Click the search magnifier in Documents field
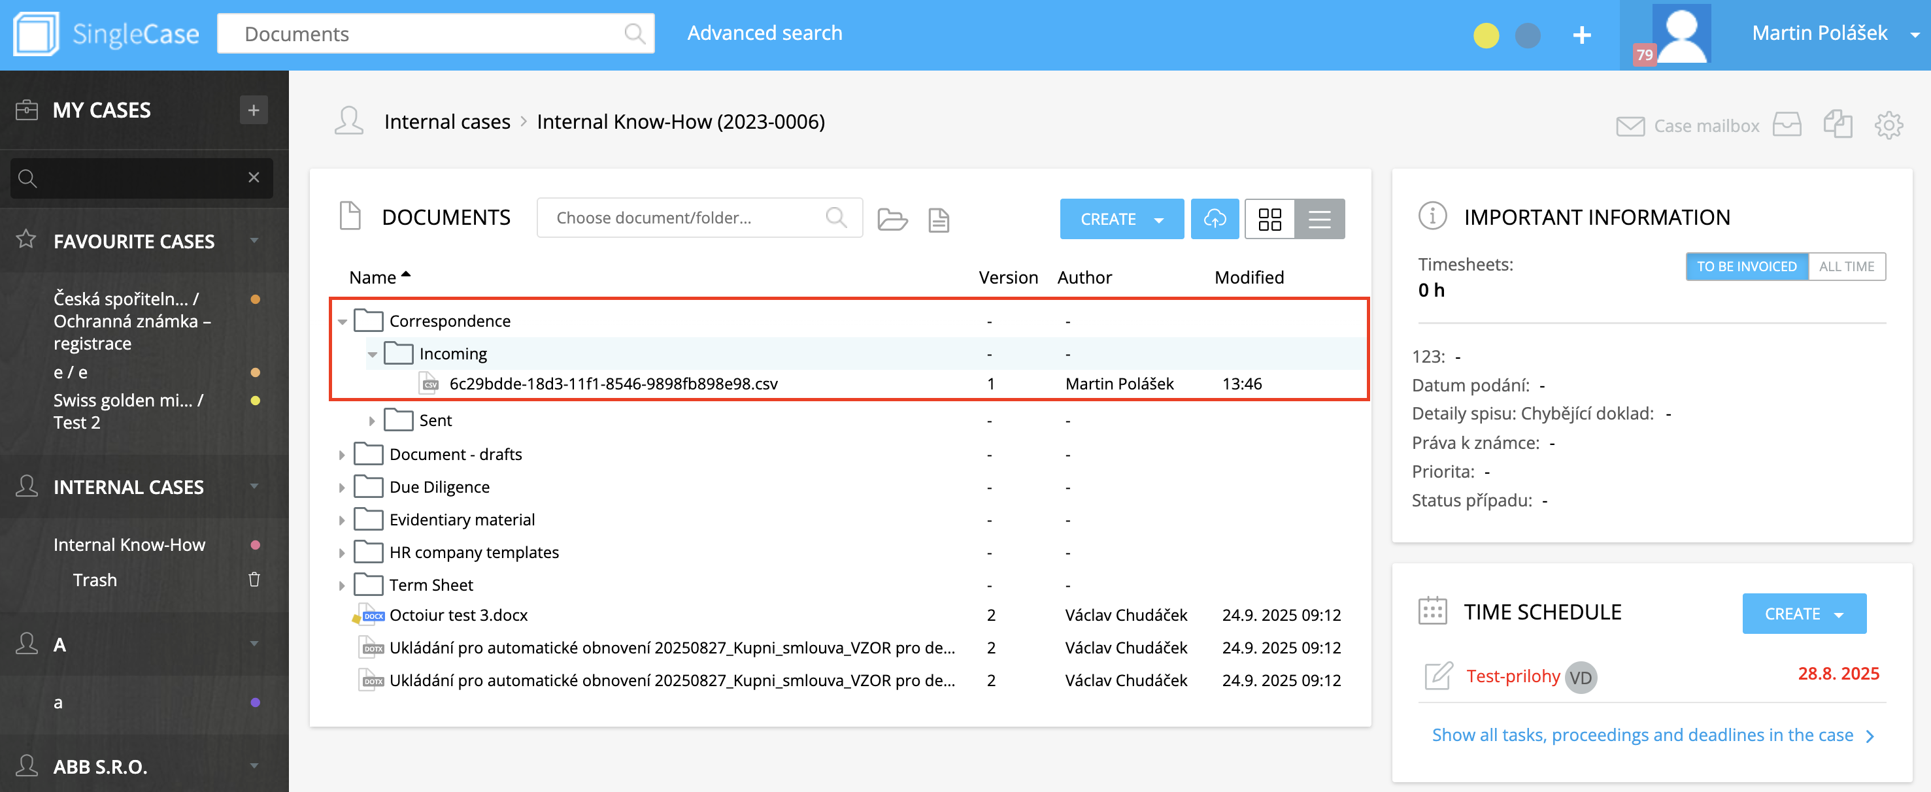This screenshot has height=792, width=1931. 634,34
